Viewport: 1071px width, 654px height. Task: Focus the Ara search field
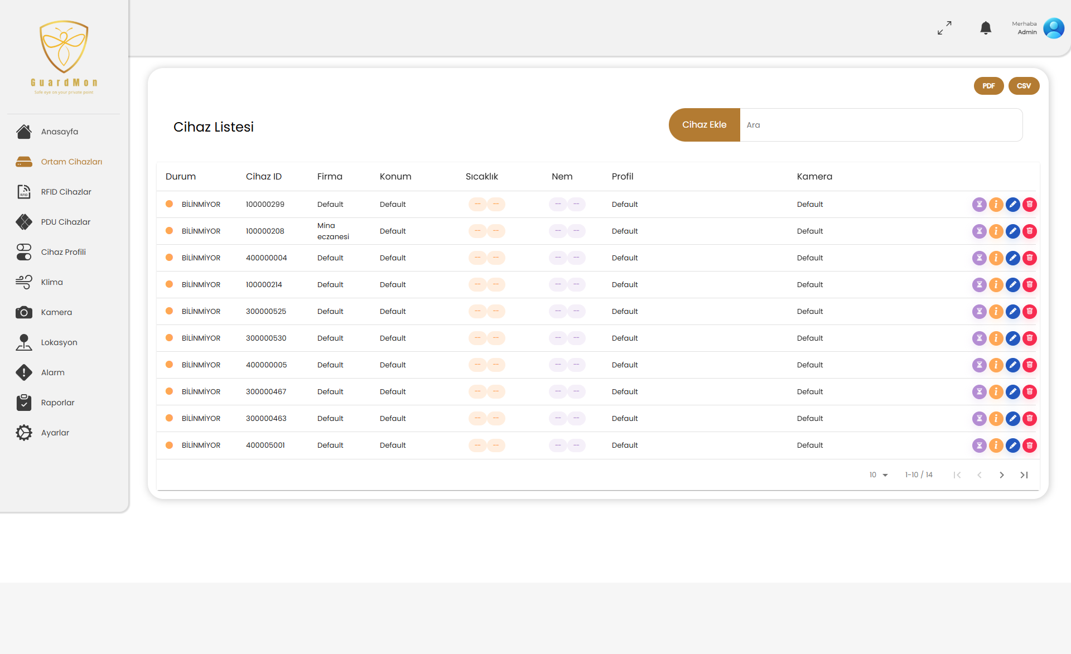point(881,125)
